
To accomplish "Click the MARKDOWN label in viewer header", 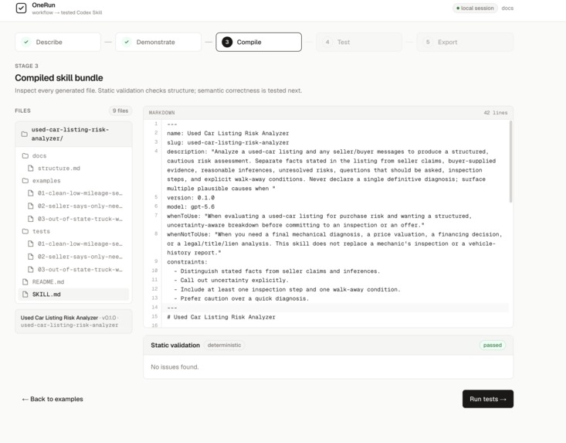I will 161,113.
